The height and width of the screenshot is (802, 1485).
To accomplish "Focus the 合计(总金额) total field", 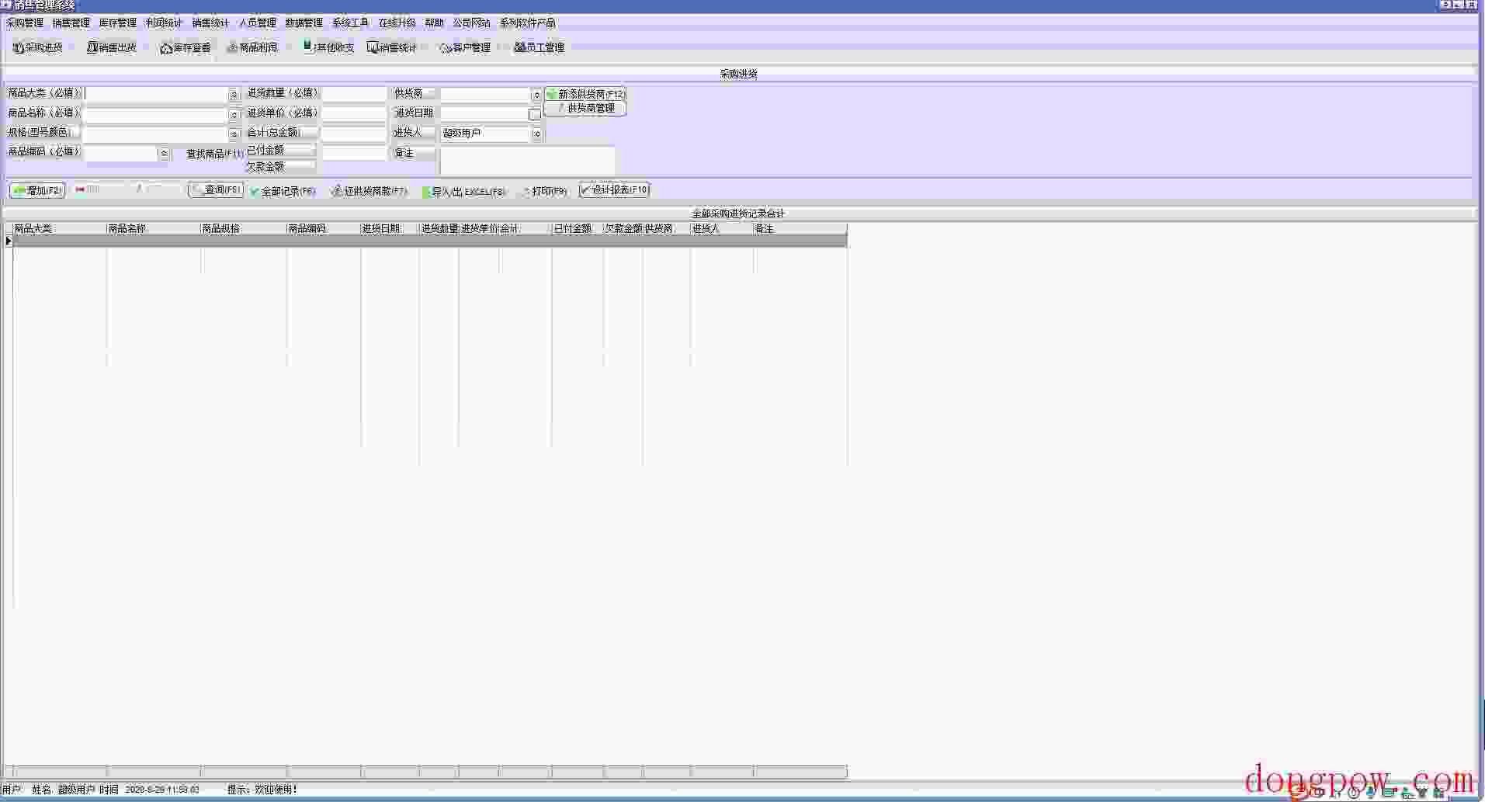I will (x=354, y=134).
